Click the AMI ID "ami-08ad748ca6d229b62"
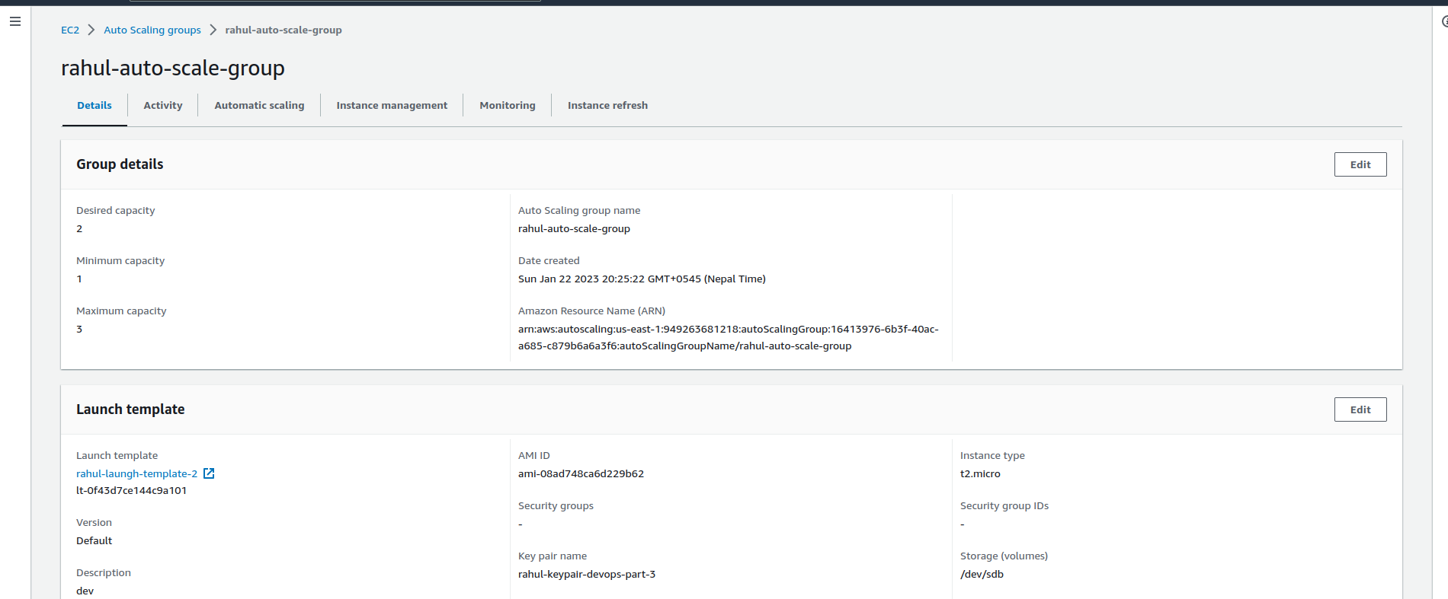The height and width of the screenshot is (599, 1448). click(581, 473)
